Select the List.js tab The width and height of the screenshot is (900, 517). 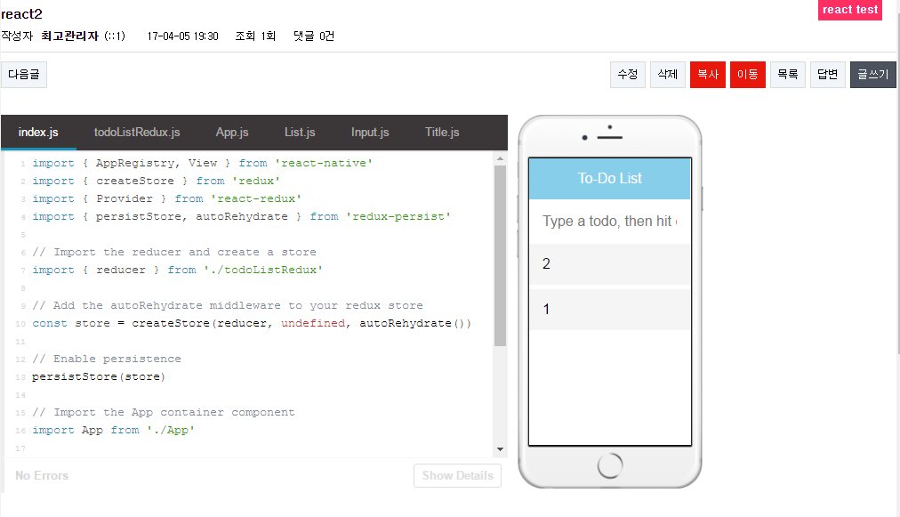click(300, 133)
